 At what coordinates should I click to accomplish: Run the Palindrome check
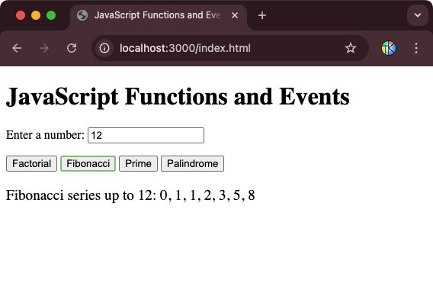192,163
